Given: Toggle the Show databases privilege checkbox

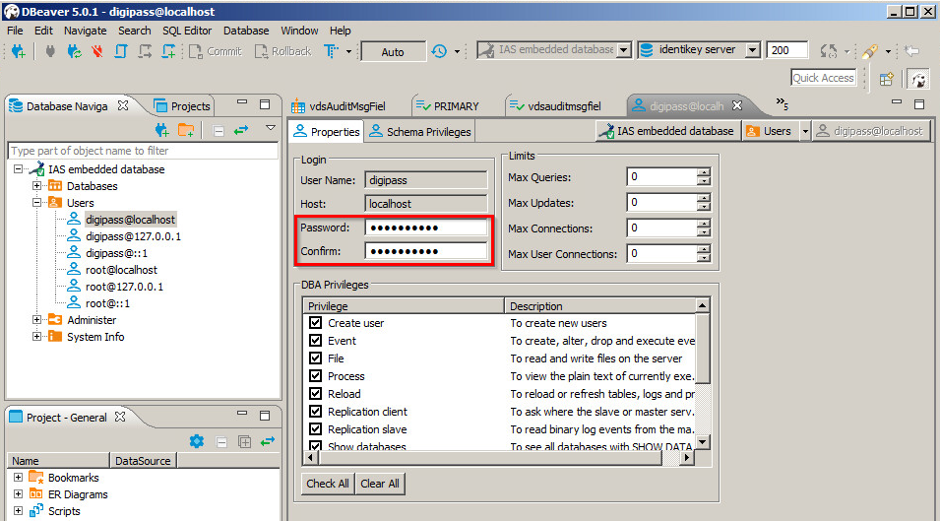Looking at the screenshot, I should coord(315,446).
